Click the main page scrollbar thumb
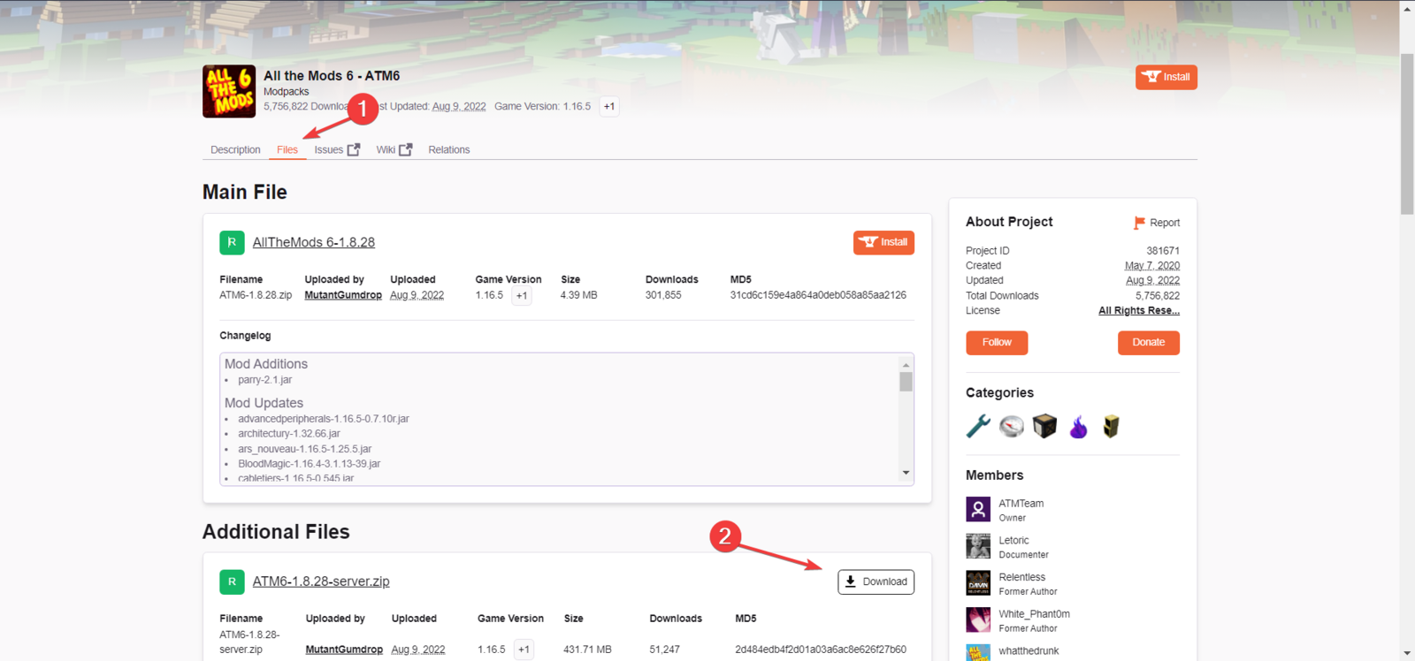This screenshot has height=661, width=1415. point(1407,133)
